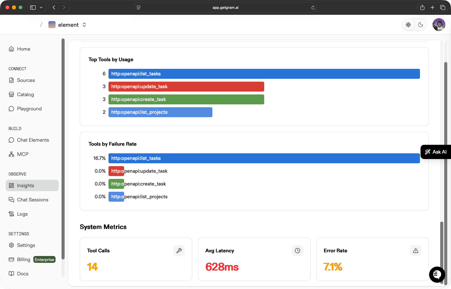Click the Chat Sessions messages icon
This screenshot has height=289, width=451.
[11, 200]
